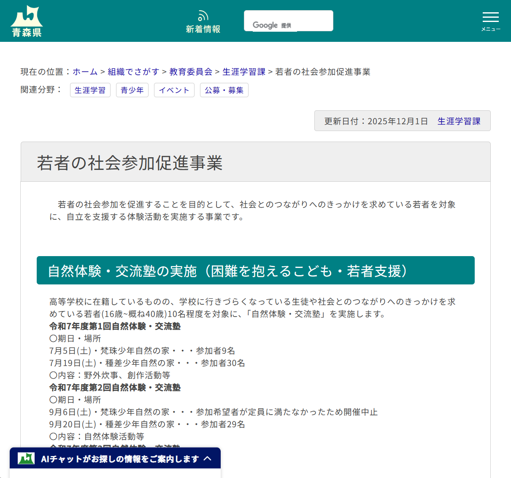Viewport: 511px width, 478px height.
Task: Open the 教育委員会 breadcrumb link
Action: [x=190, y=72]
